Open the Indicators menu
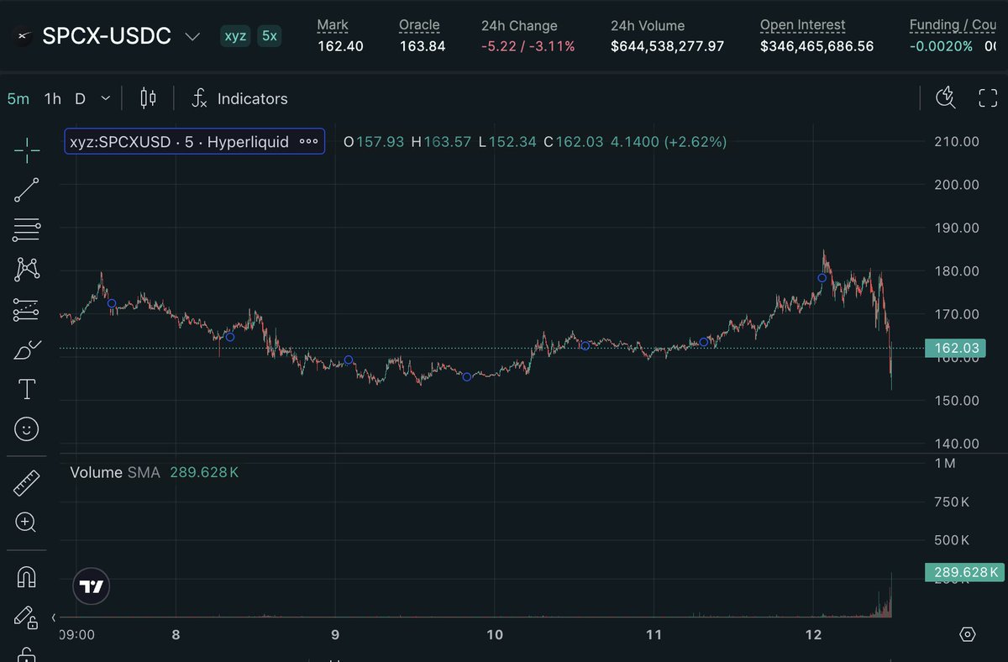 (x=239, y=98)
